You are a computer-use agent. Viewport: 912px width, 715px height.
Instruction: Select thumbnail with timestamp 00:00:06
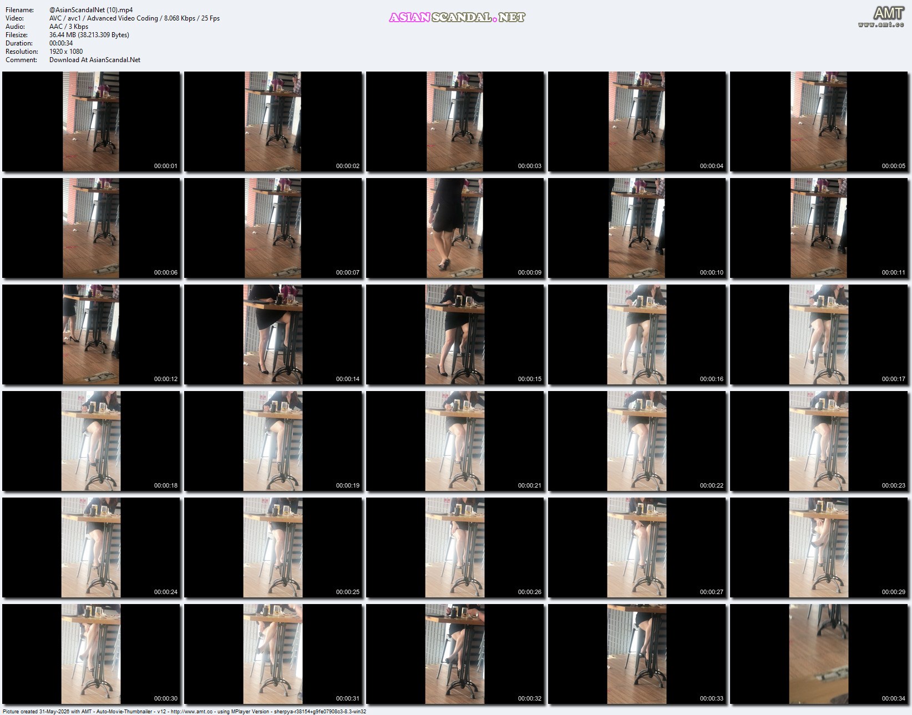coord(91,228)
